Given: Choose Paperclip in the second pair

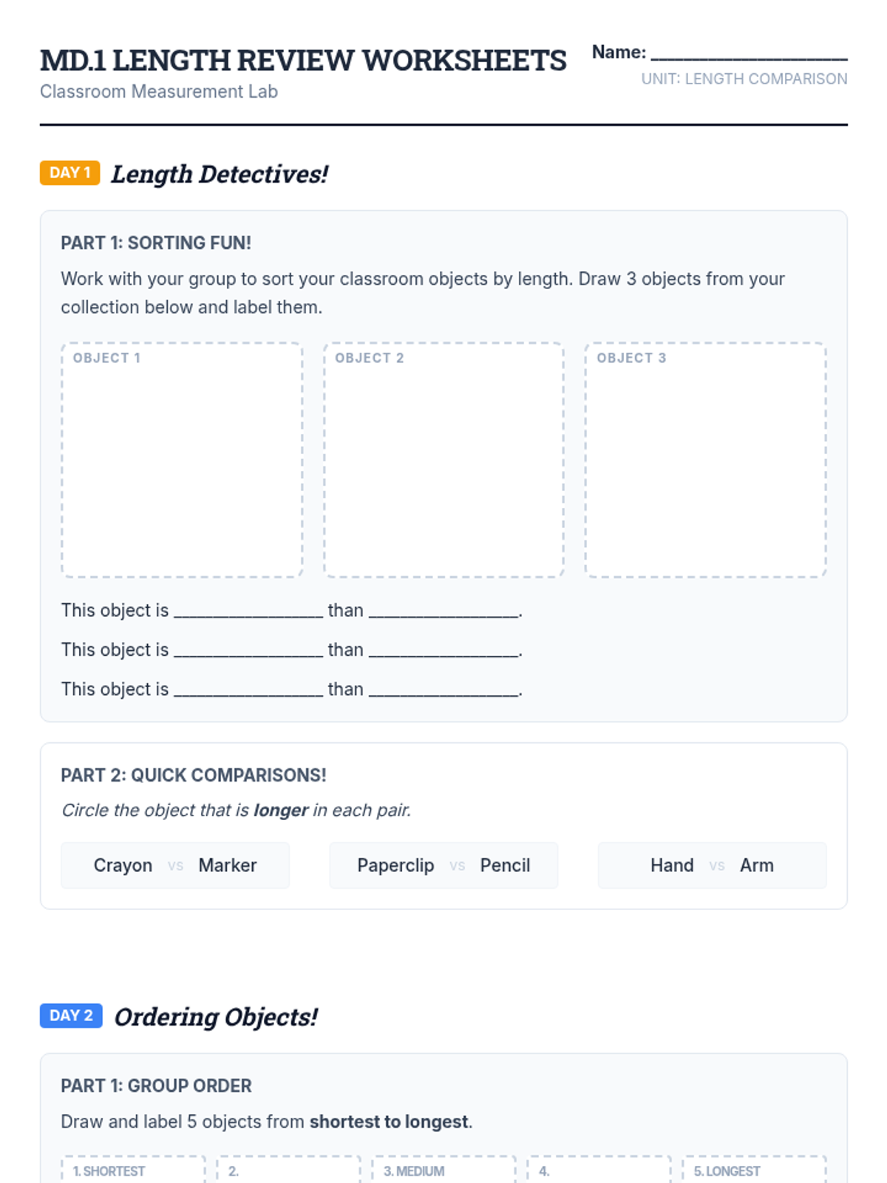Looking at the screenshot, I should pyautogui.click(x=395, y=865).
